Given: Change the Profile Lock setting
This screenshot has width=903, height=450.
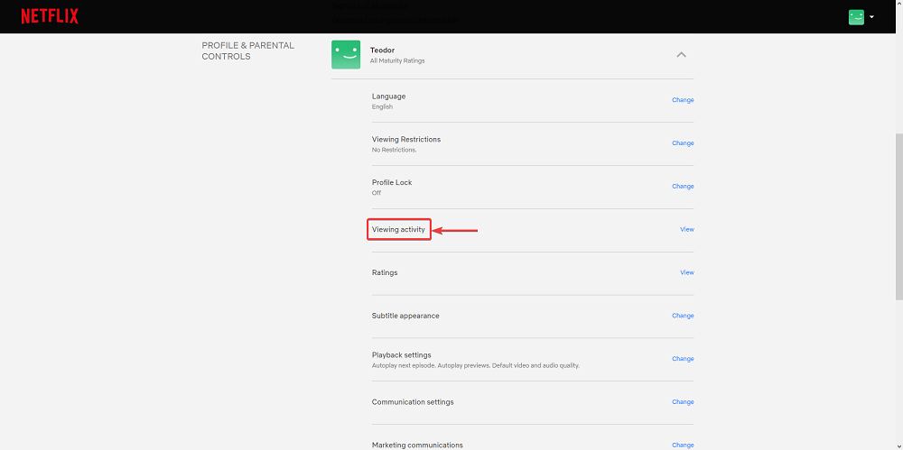Looking at the screenshot, I should click(x=683, y=187).
